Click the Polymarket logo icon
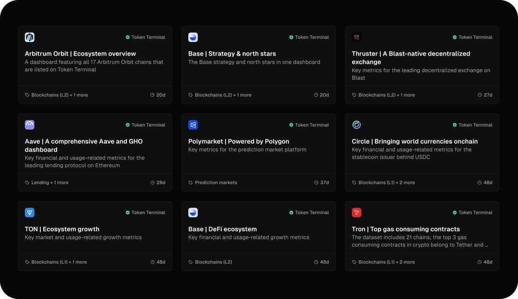The height and width of the screenshot is (299, 518). pyautogui.click(x=193, y=125)
